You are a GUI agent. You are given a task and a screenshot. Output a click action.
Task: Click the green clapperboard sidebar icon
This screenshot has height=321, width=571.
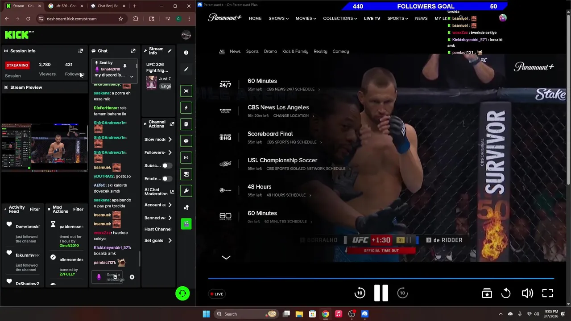point(186,223)
